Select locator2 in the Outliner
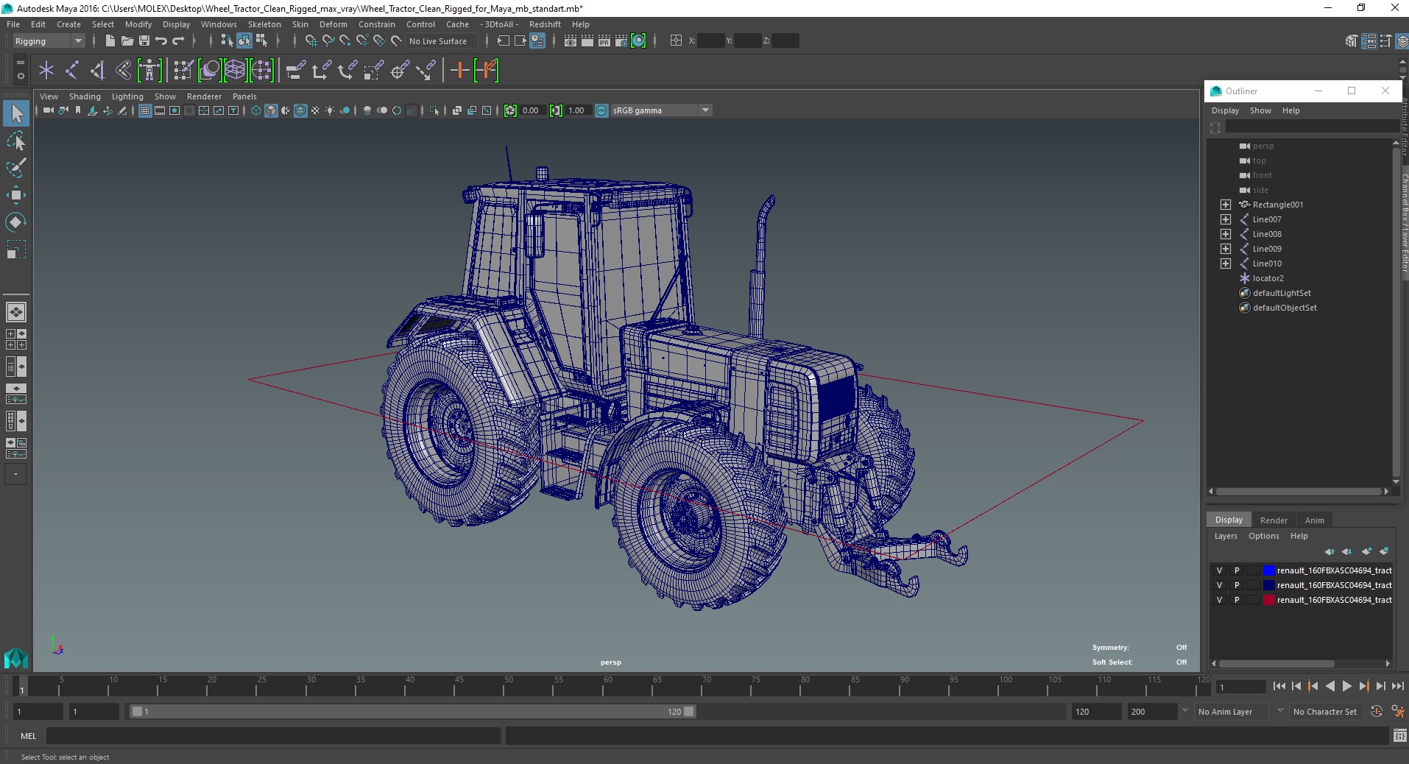The width and height of the screenshot is (1409, 764). [1268, 278]
